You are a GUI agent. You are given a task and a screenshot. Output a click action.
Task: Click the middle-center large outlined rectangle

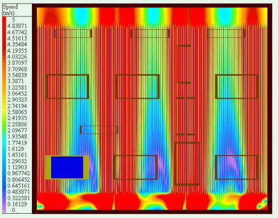137,86
